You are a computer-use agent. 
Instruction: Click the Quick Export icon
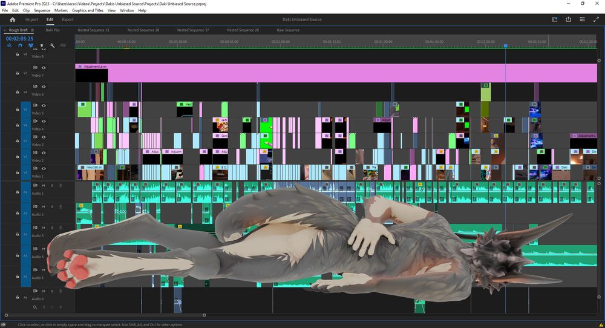pyautogui.click(x=568, y=19)
